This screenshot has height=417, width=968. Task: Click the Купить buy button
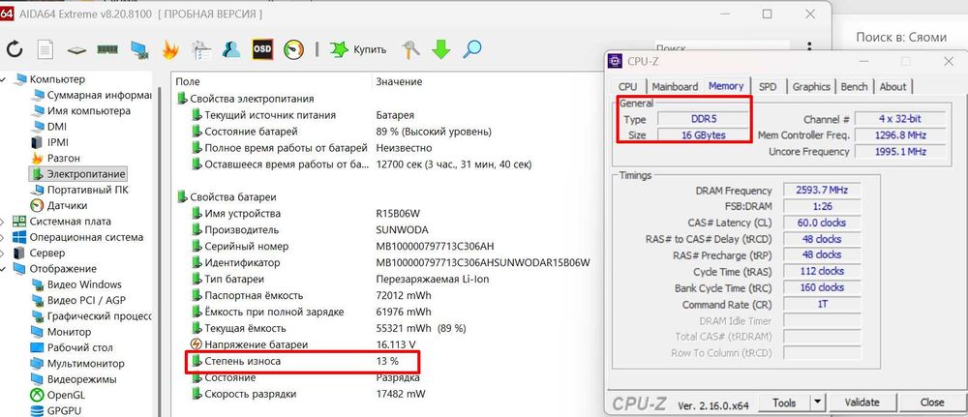(358, 50)
